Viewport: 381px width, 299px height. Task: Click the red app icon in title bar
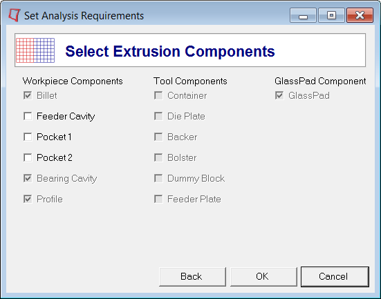(x=15, y=15)
